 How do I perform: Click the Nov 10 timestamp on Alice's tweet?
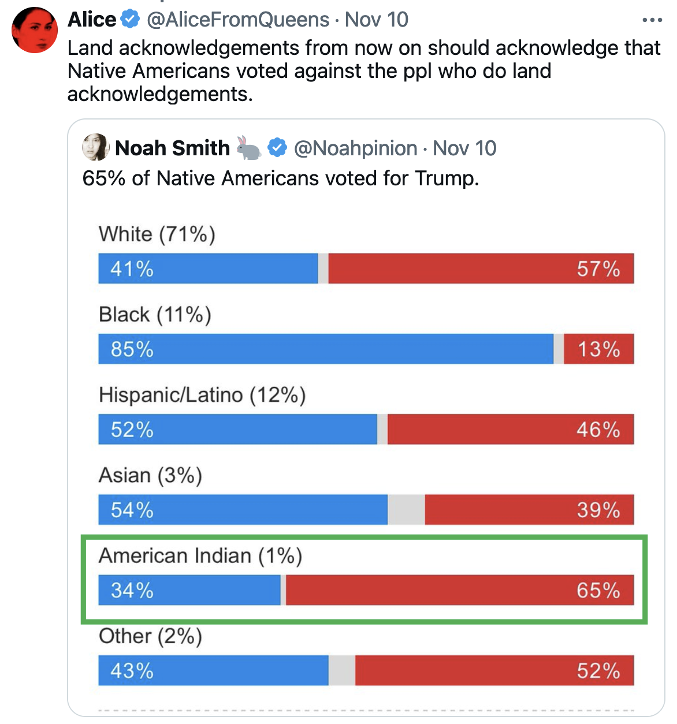pyautogui.click(x=377, y=20)
